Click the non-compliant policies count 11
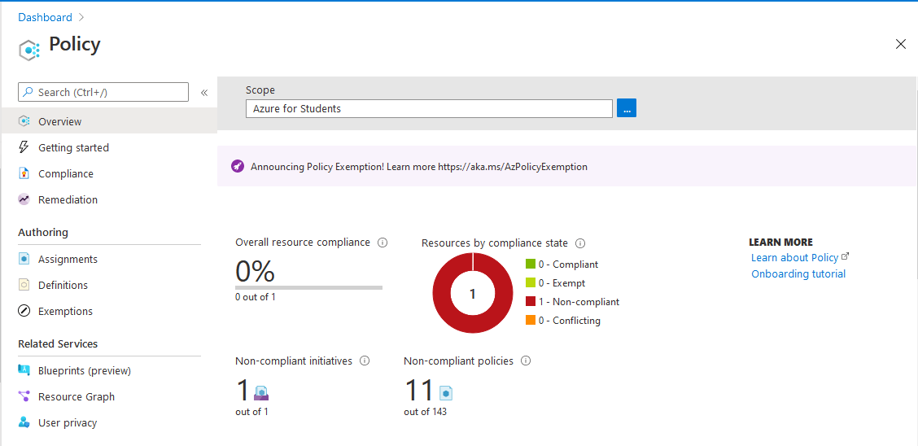Viewport: 918px width, 446px height. tap(419, 391)
